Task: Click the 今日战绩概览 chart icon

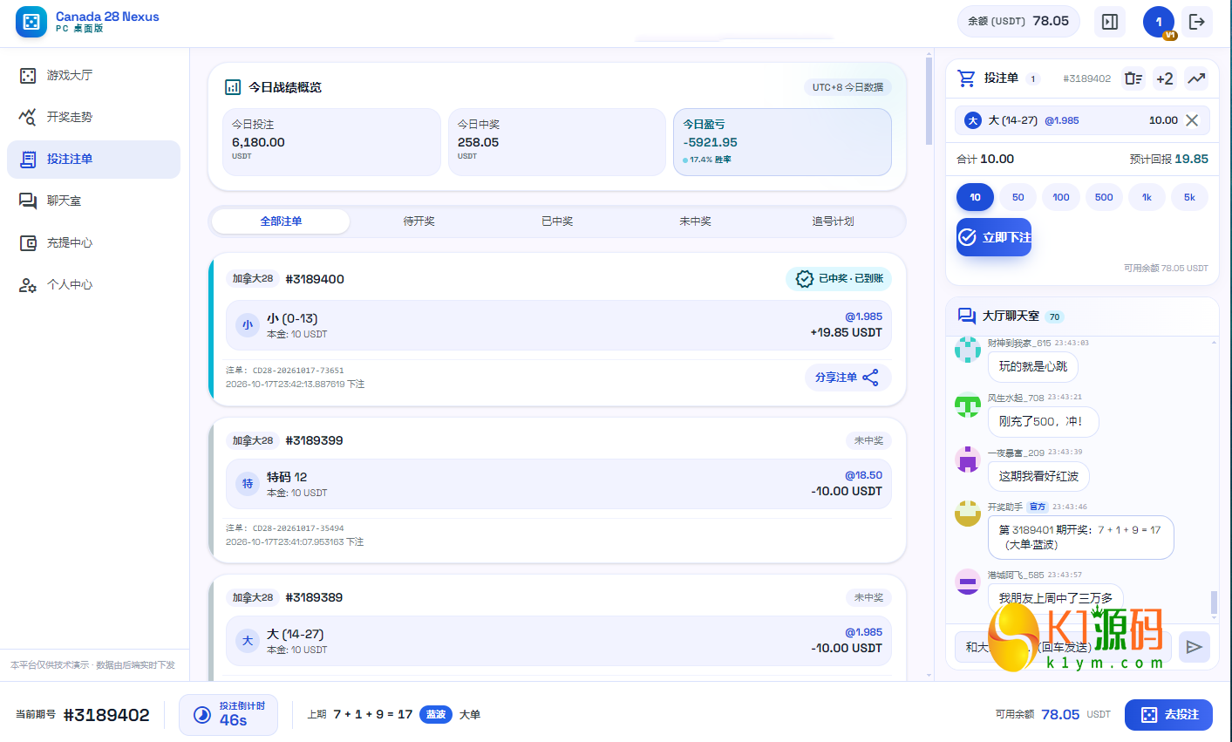Action: [x=233, y=87]
